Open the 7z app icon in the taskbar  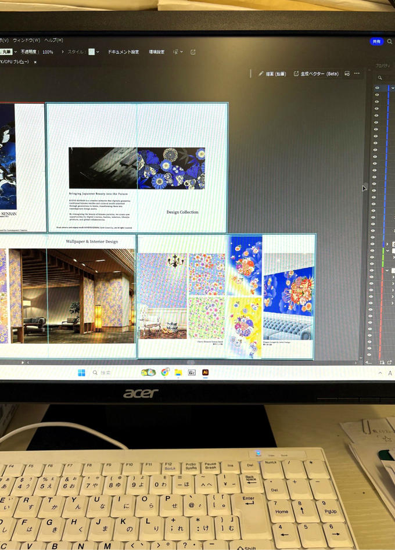point(192,372)
